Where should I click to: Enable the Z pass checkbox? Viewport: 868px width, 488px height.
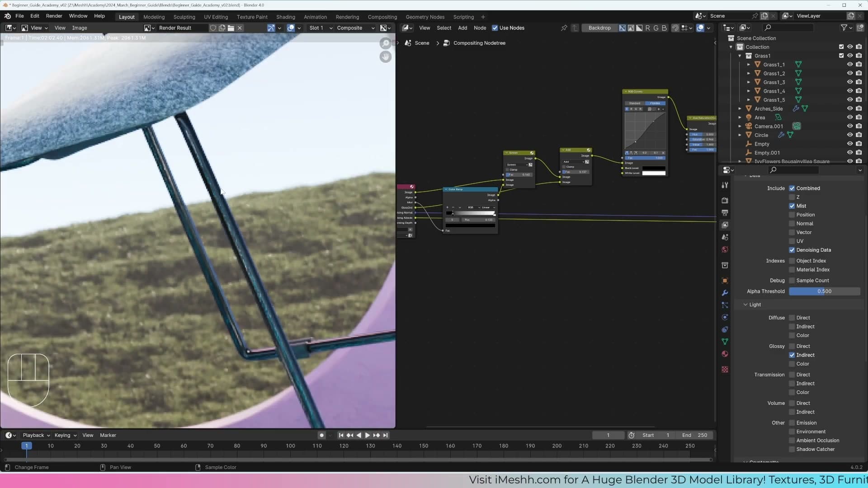[x=792, y=197]
